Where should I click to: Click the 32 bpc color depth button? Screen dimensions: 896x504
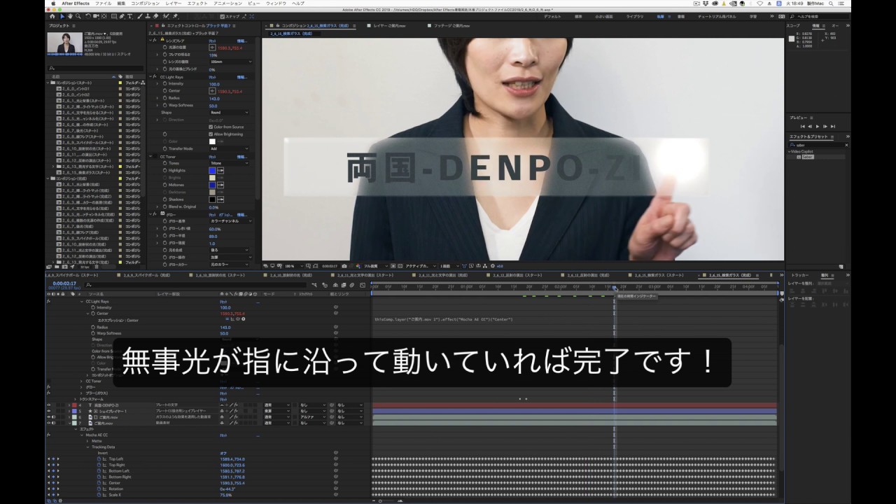(85, 267)
